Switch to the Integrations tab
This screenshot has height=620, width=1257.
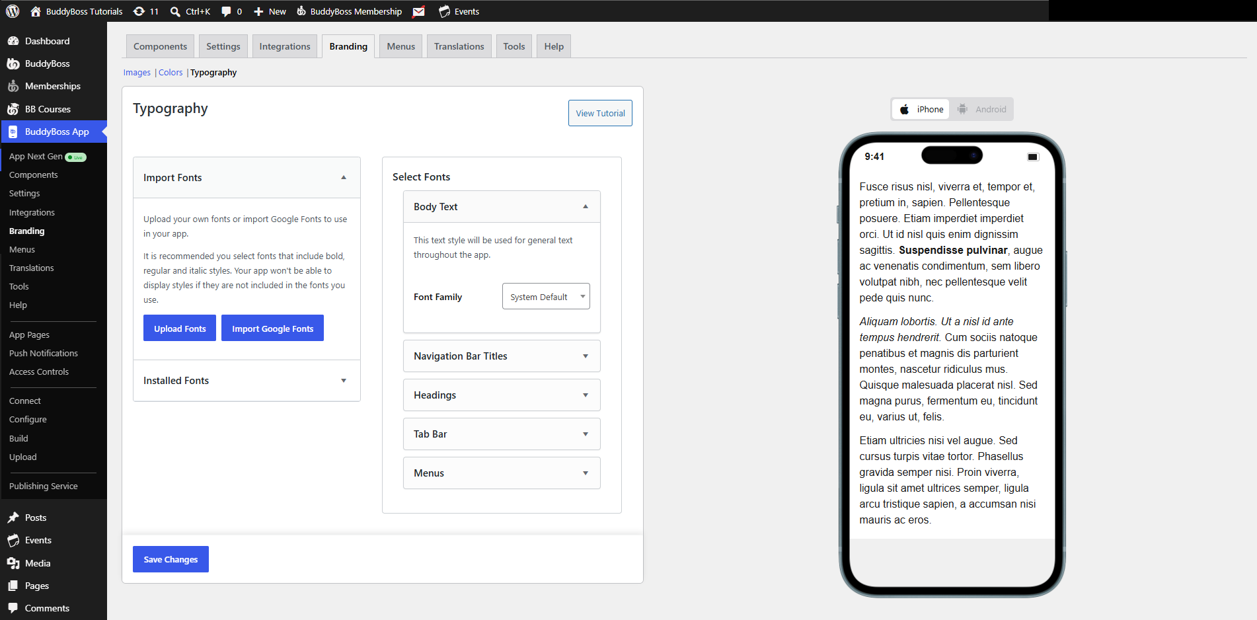(x=285, y=46)
